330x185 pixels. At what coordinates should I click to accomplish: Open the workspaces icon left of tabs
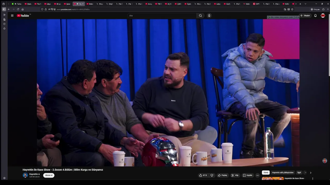coord(4,4)
